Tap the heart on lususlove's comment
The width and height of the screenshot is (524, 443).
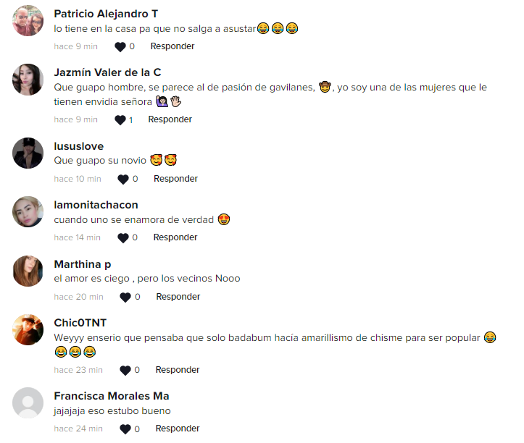coord(123,180)
